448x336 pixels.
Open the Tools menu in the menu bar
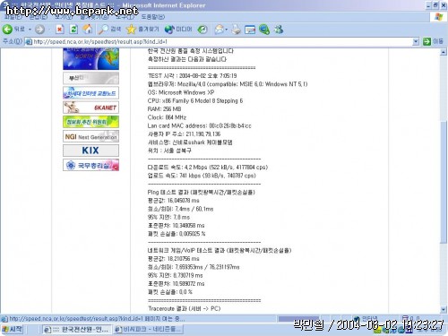125,17
